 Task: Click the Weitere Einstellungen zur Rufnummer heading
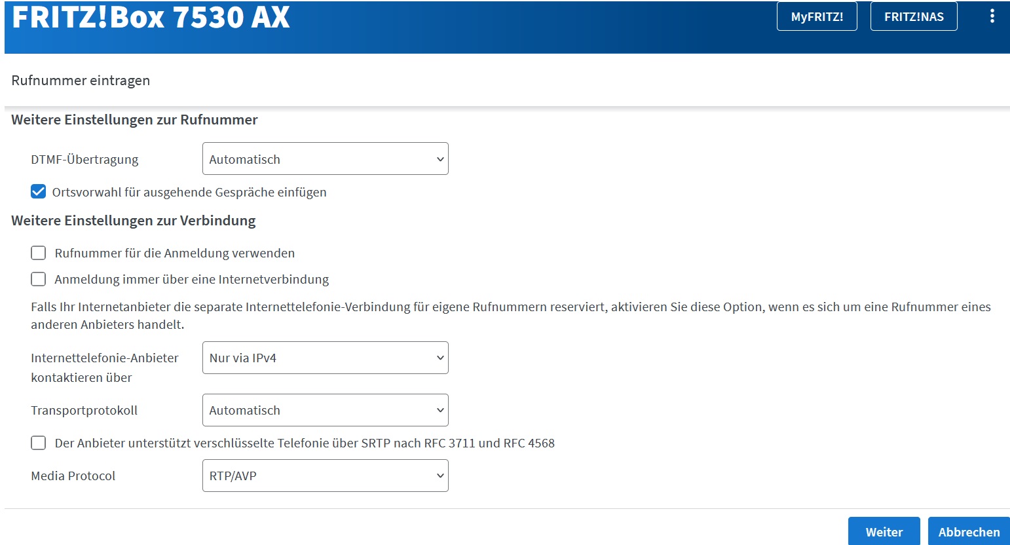pos(134,120)
